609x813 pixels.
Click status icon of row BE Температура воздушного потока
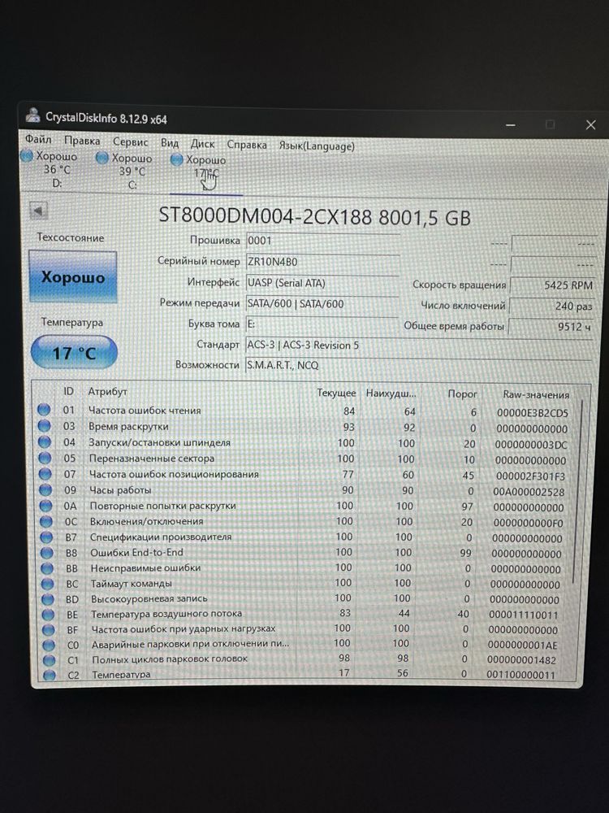(48, 615)
